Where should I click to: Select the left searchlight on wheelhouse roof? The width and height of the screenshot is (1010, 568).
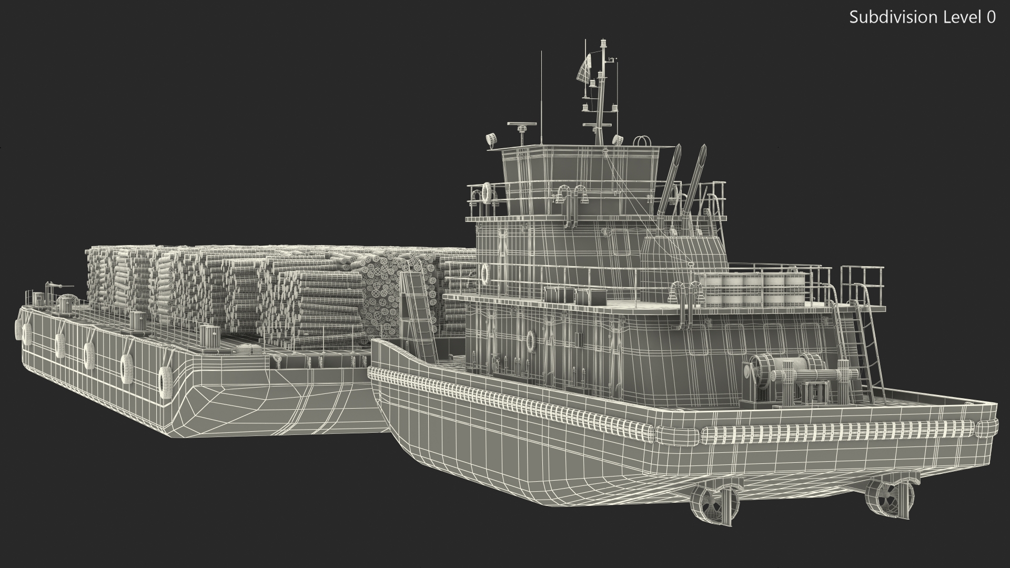492,139
